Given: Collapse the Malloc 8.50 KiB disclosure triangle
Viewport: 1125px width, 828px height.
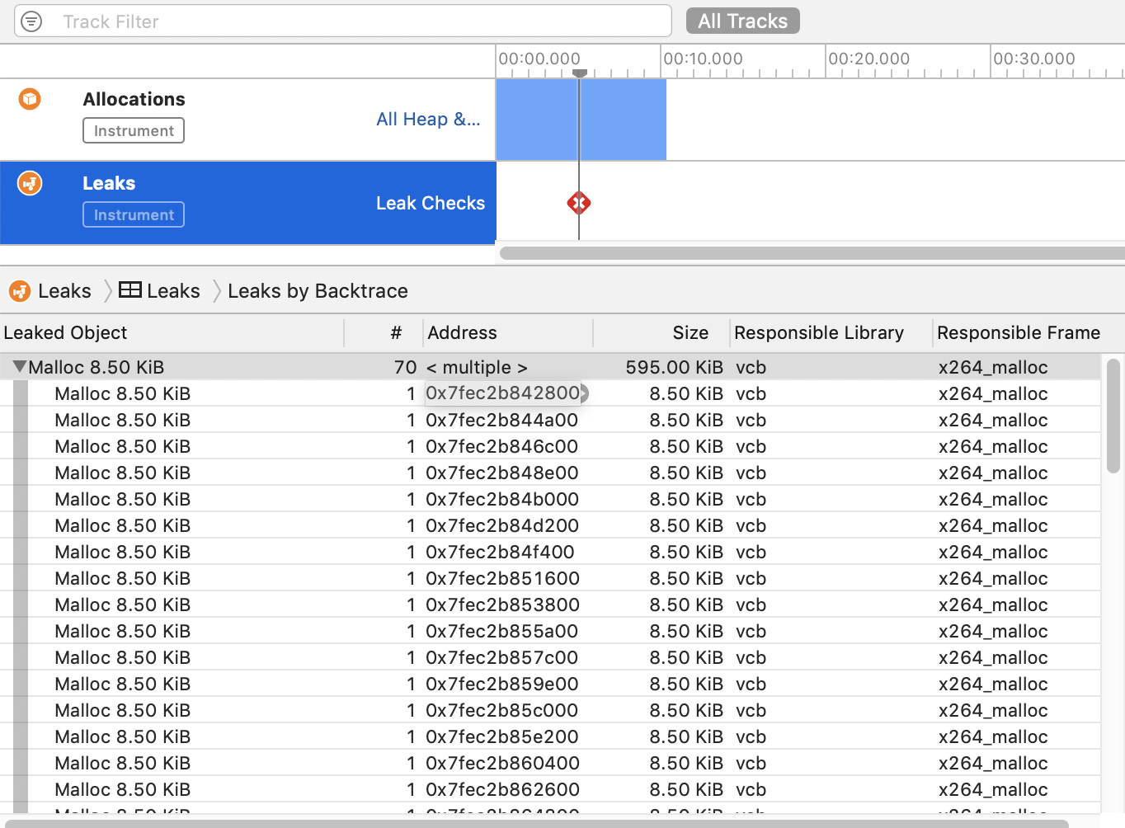Looking at the screenshot, I should point(20,366).
